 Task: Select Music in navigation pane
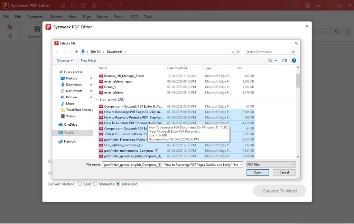coord(70,104)
